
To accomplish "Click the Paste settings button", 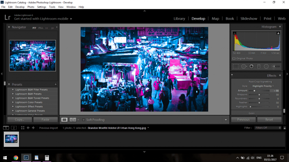I will tap(45, 120).
